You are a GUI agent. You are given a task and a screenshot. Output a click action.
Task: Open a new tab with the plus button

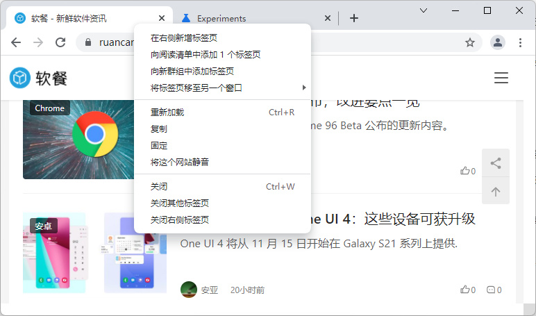[354, 18]
